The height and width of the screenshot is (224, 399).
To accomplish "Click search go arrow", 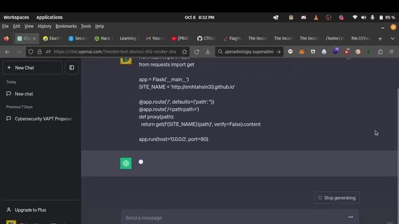I will 279,52.
